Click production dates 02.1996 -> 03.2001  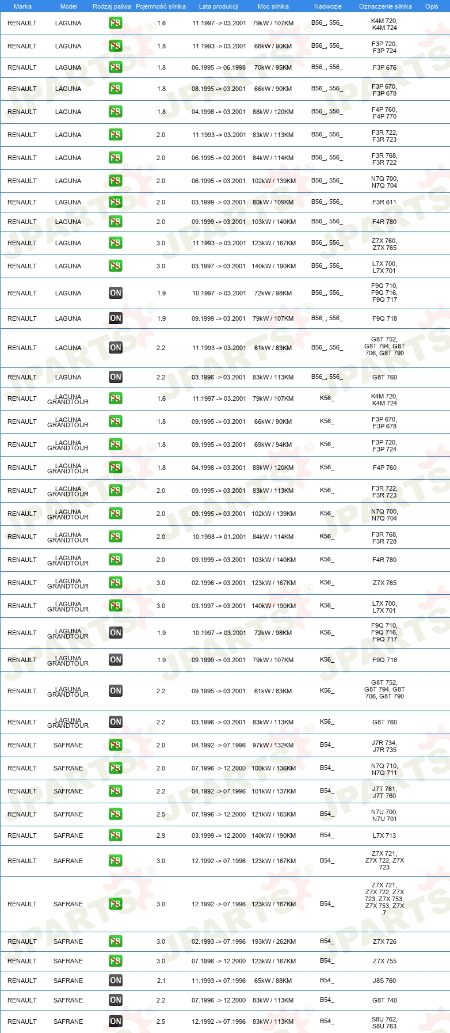tap(219, 583)
